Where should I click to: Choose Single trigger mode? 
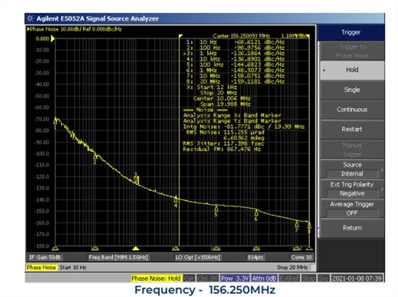tap(352, 90)
